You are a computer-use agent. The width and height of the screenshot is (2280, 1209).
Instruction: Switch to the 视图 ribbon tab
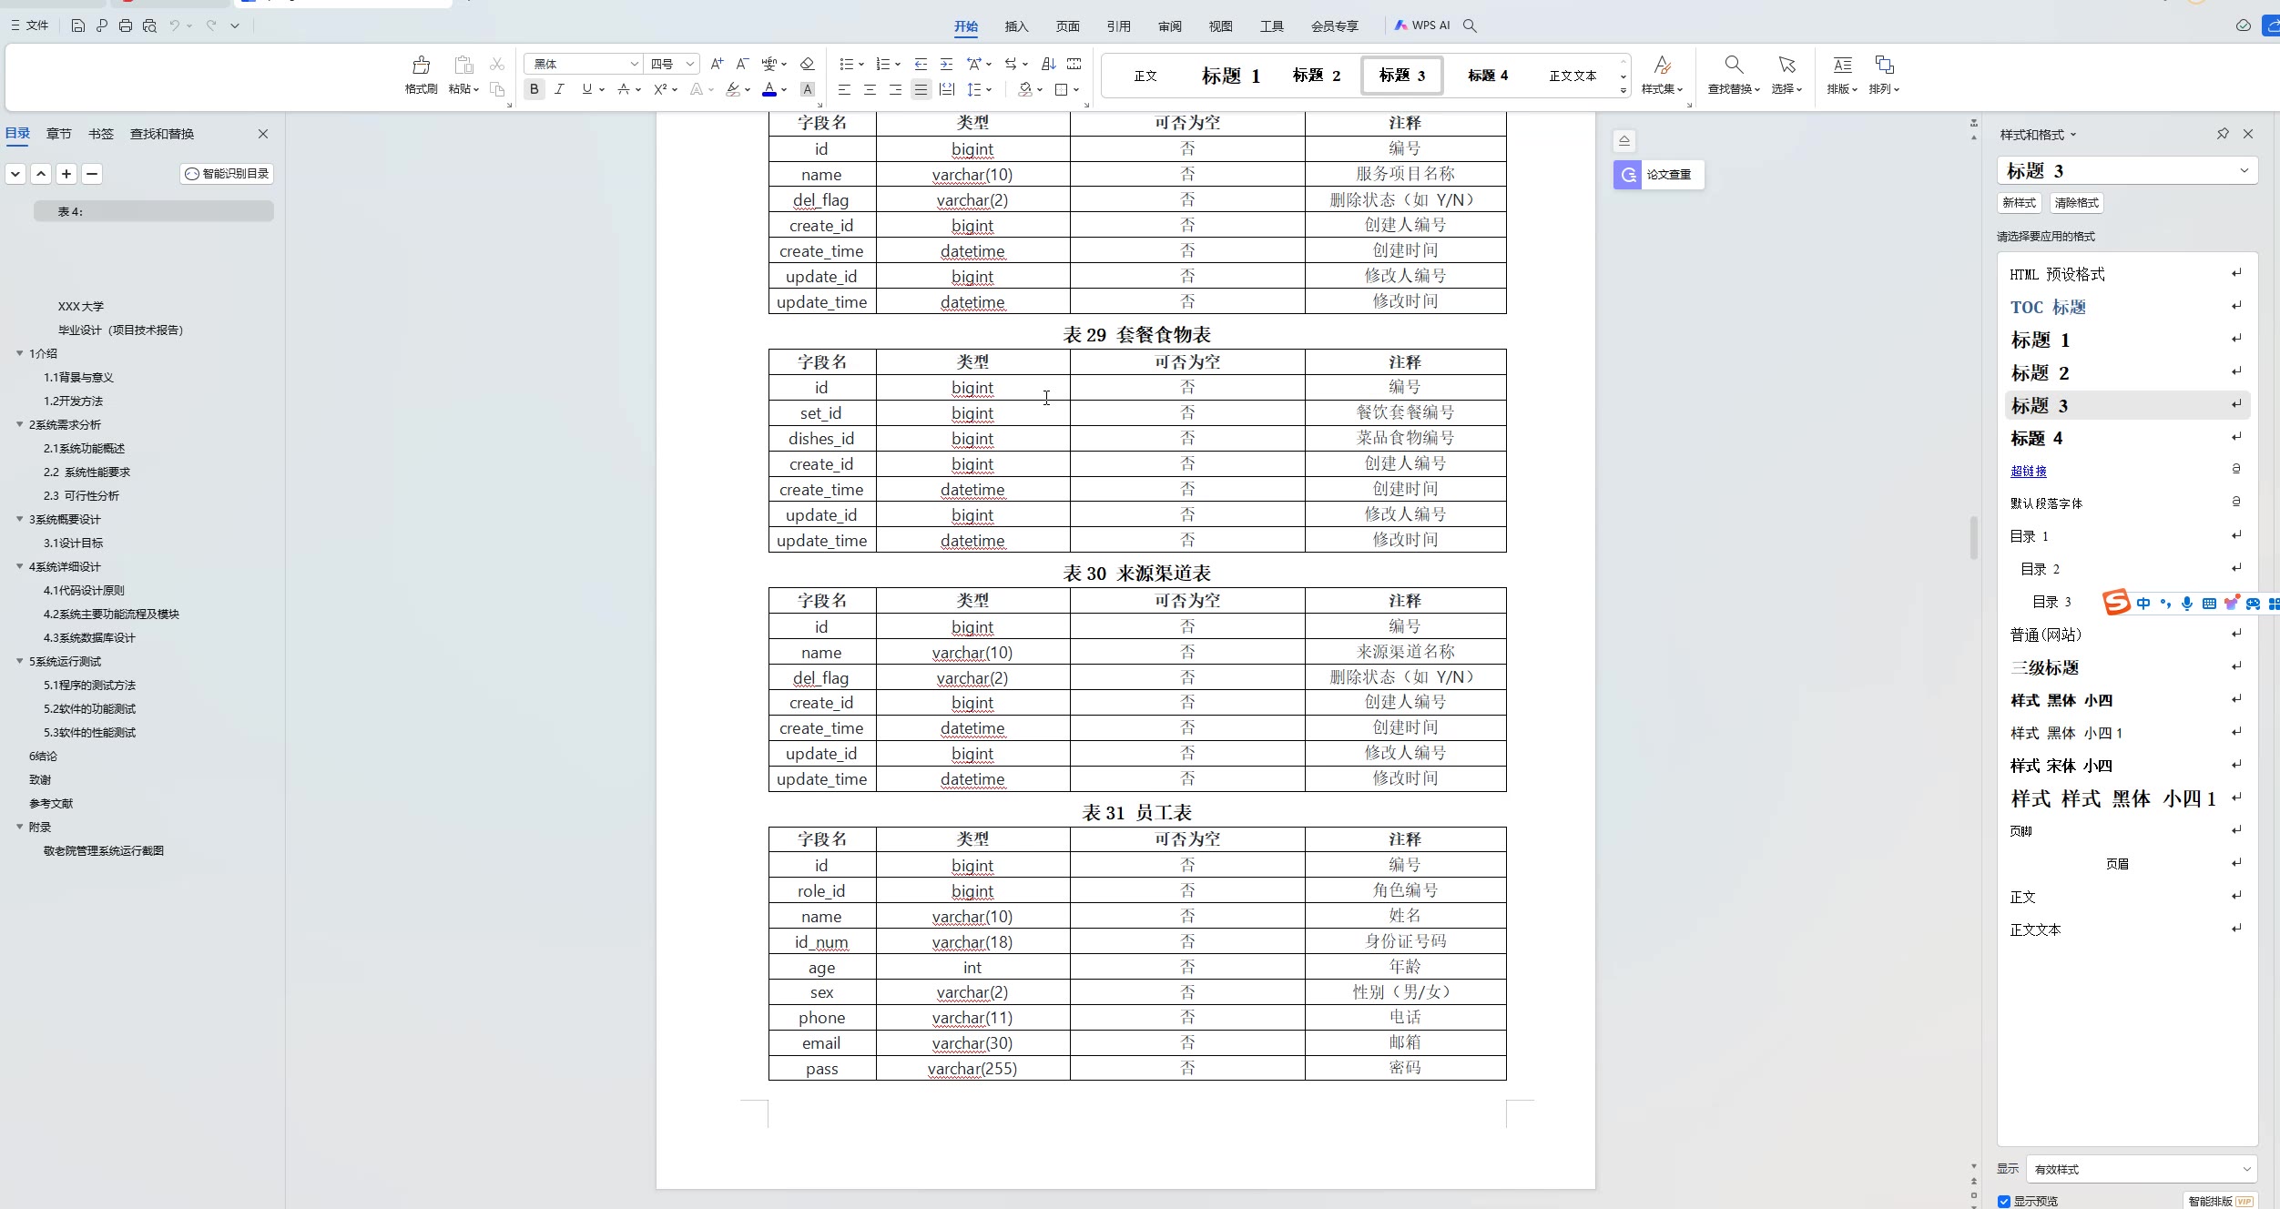[1220, 26]
